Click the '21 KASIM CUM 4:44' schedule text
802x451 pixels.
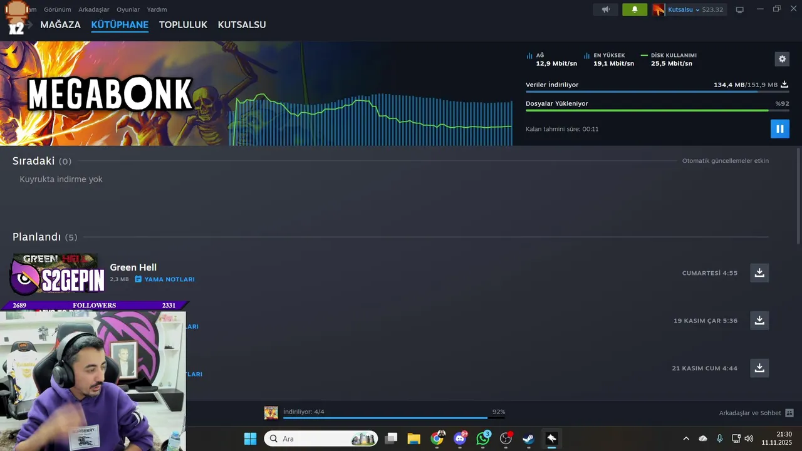pyautogui.click(x=705, y=368)
